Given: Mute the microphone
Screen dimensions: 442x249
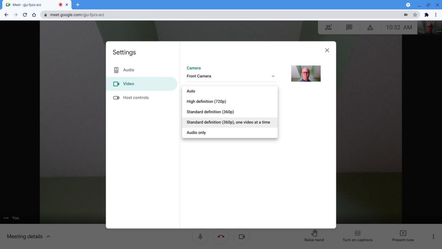Looking at the screenshot, I should tap(200, 236).
